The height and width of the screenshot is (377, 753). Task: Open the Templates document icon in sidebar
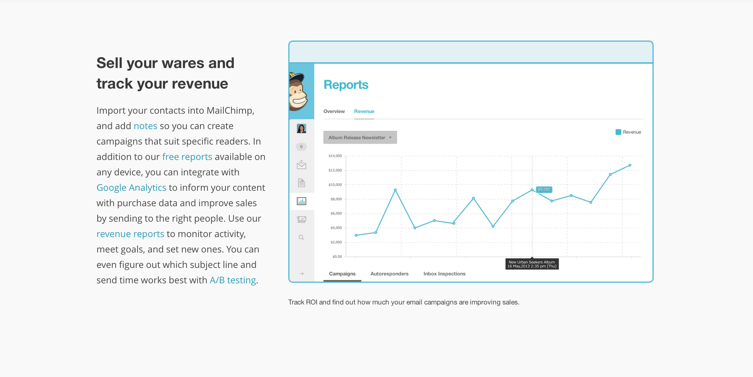302,183
